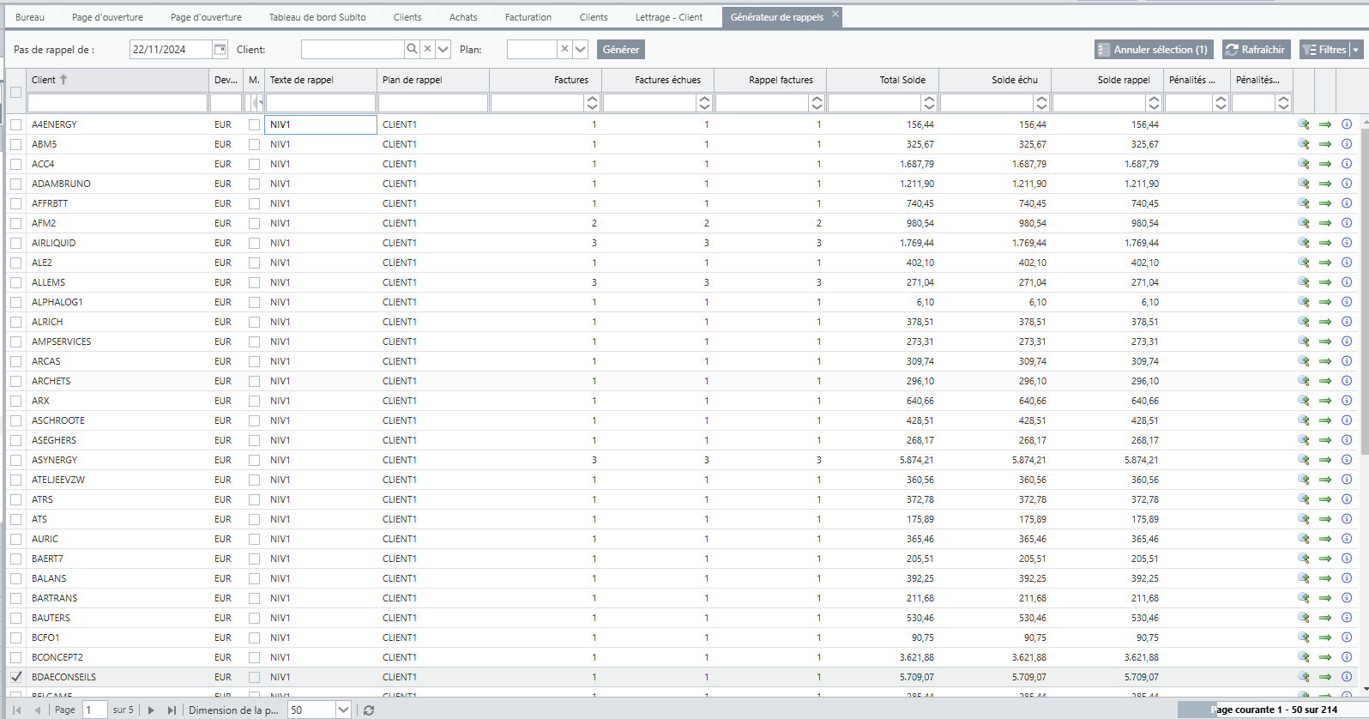Screen dimensions: 1369x719
Task: Click Pas de rappel de date field
Action: coord(170,50)
